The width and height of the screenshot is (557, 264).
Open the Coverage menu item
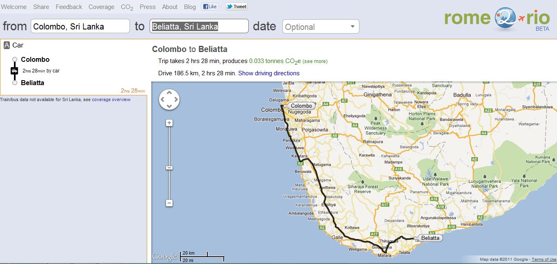[x=101, y=7]
